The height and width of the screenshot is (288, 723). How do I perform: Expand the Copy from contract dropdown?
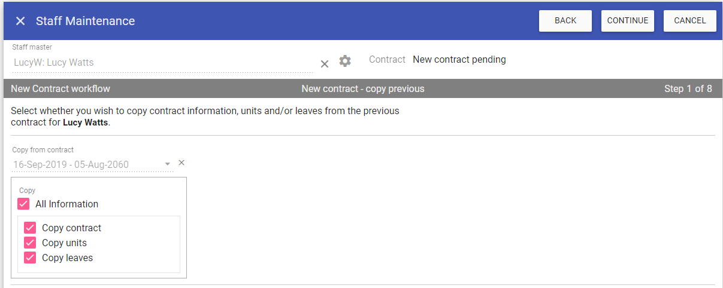point(168,164)
